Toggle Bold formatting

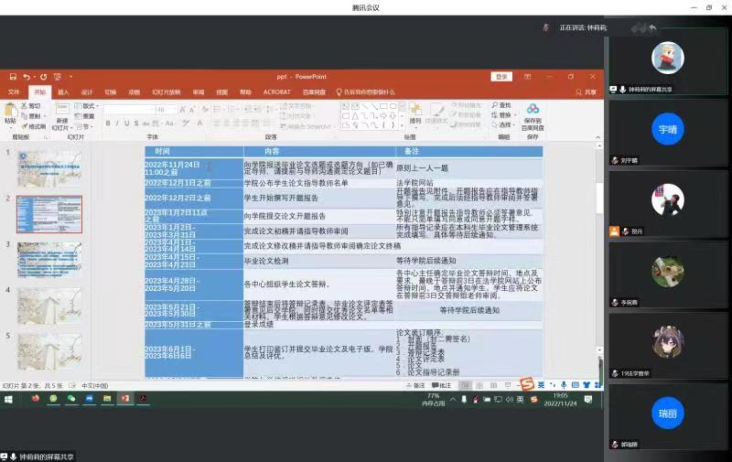click(108, 124)
